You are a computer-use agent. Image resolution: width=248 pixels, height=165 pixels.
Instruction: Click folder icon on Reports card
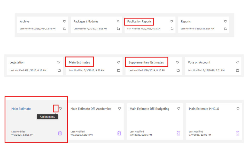(x=226, y=29)
